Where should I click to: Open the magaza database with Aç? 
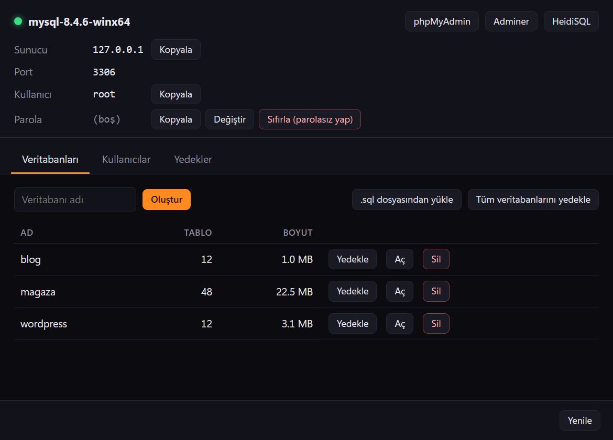tap(400, 291)
